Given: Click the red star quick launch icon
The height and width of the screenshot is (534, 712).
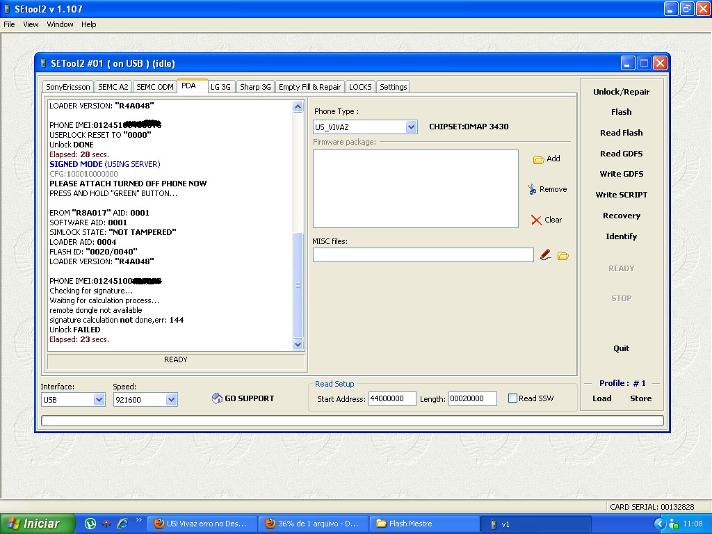Looking at the screenshot, I should pos(106,524).
